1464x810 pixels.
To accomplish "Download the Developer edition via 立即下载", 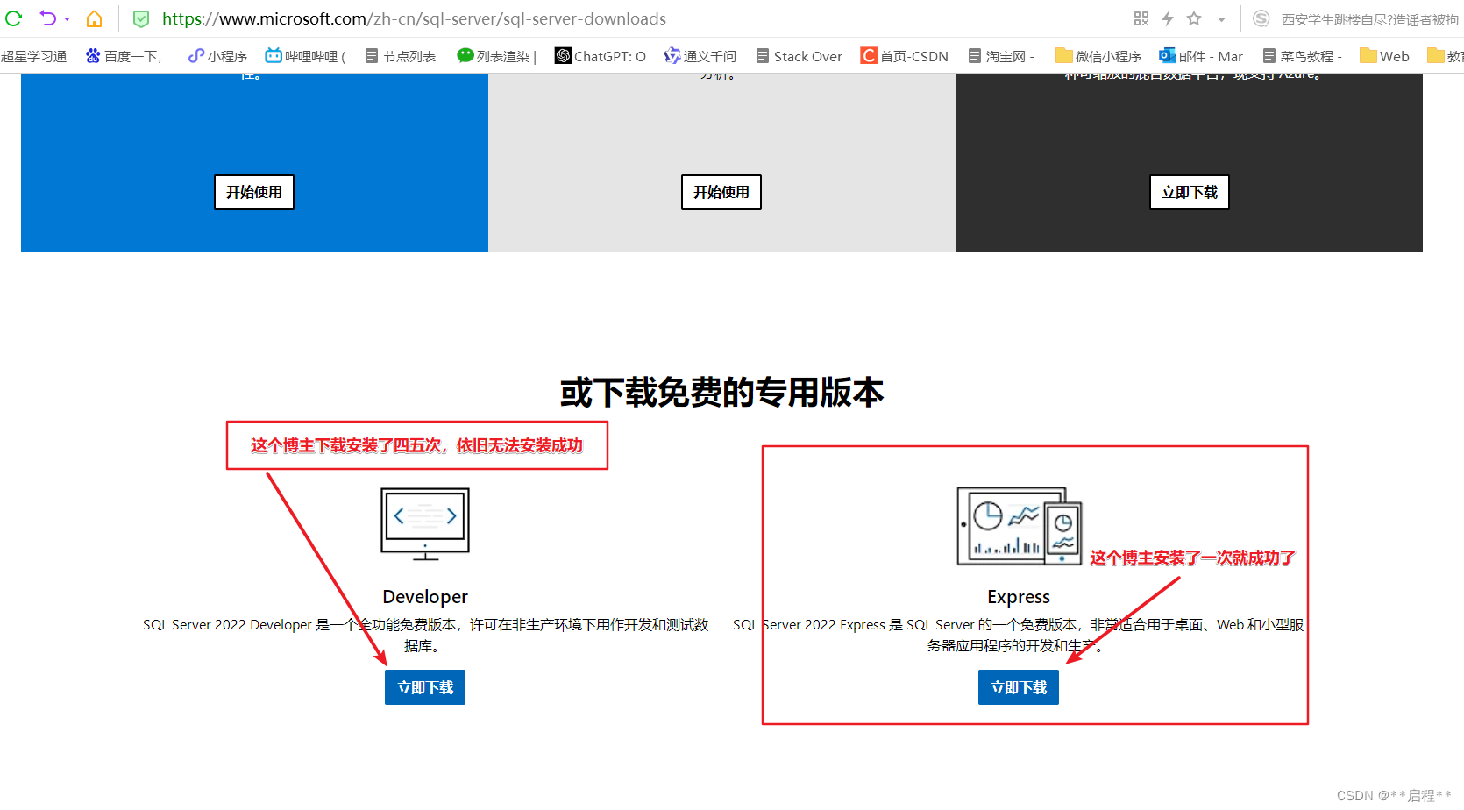I will [x=425, y=687].
